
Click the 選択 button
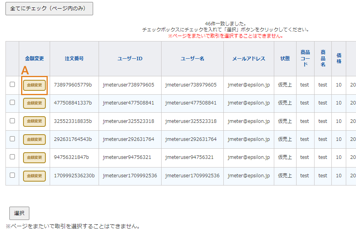tap(19, 213)
